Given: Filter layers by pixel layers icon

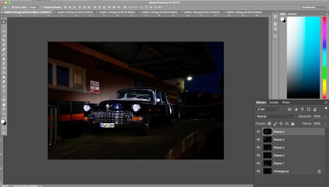Looking at the screenshot, I should (290, 109).
